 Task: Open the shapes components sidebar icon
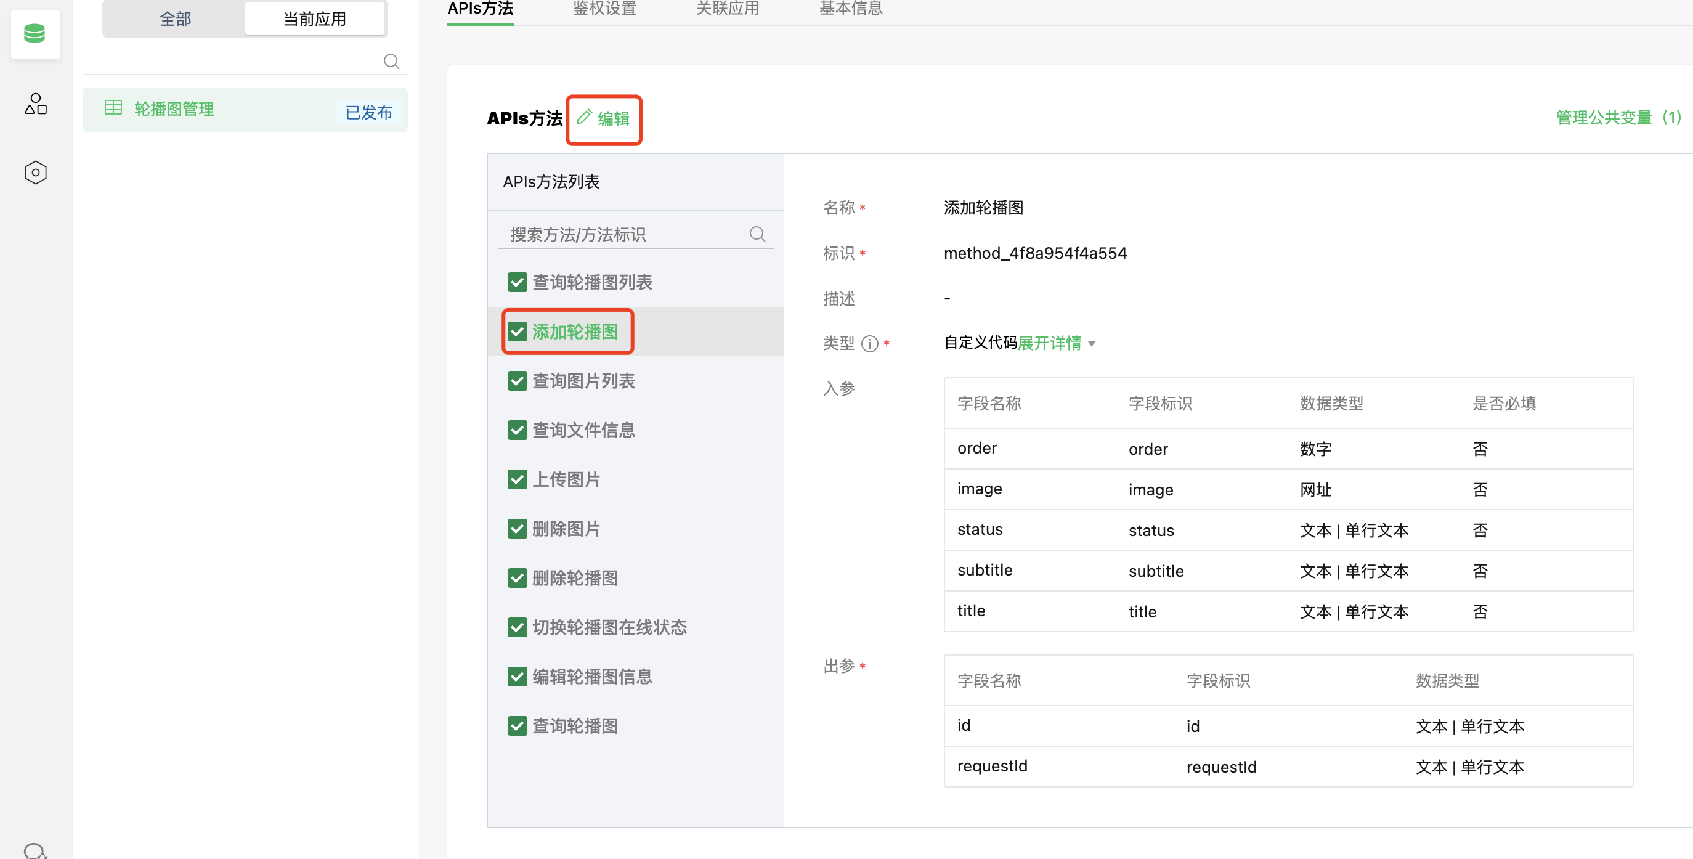[x=36, y=104]
